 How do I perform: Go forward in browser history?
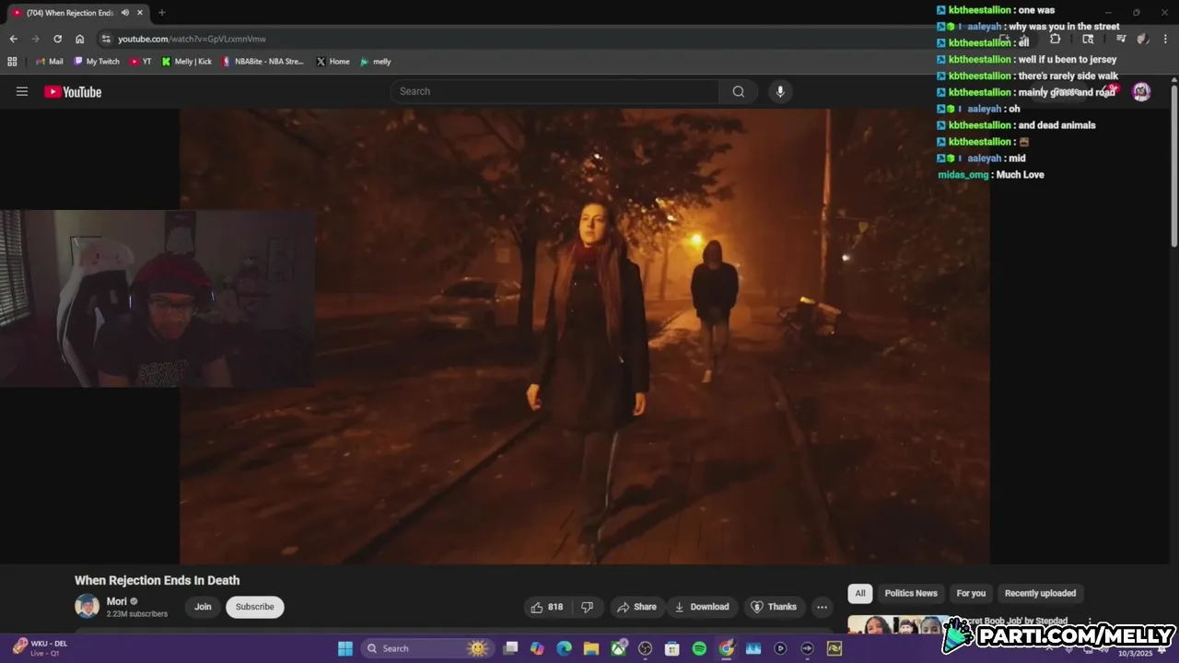[35, 39]
